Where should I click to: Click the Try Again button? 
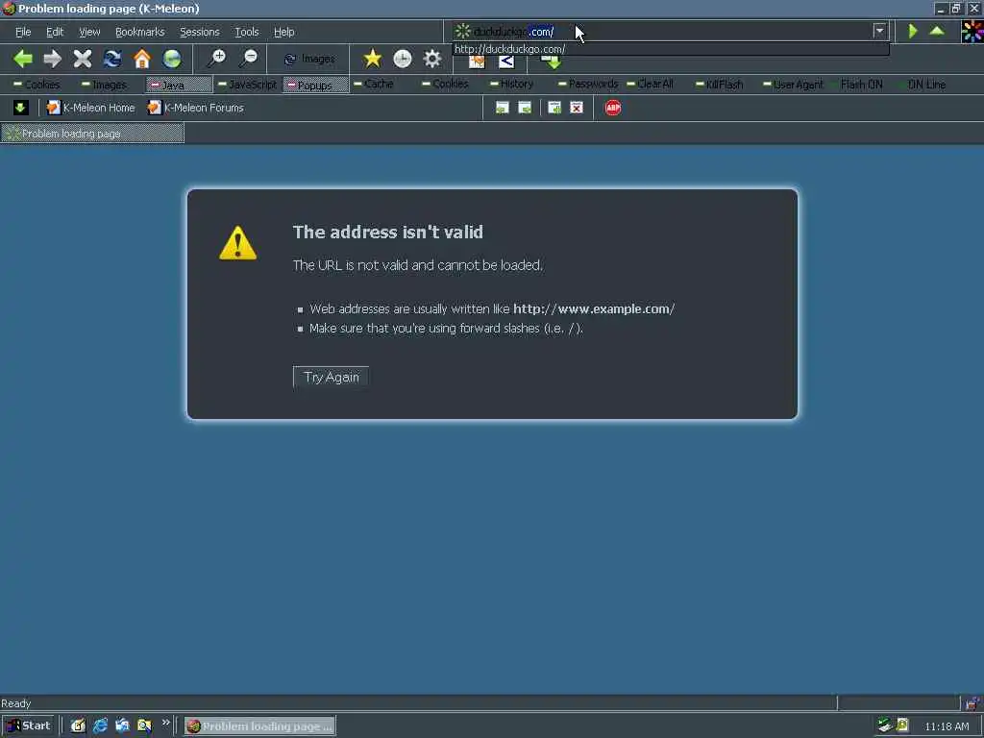pos(331,377)
